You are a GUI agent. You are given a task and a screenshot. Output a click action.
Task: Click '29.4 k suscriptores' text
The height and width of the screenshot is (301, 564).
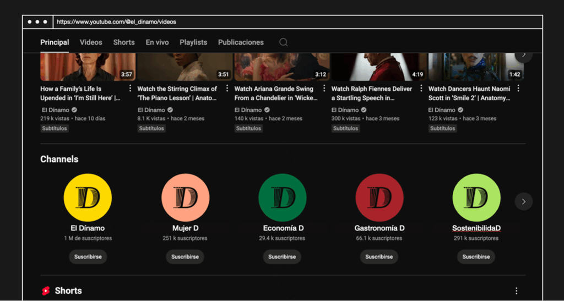(282, 238)
